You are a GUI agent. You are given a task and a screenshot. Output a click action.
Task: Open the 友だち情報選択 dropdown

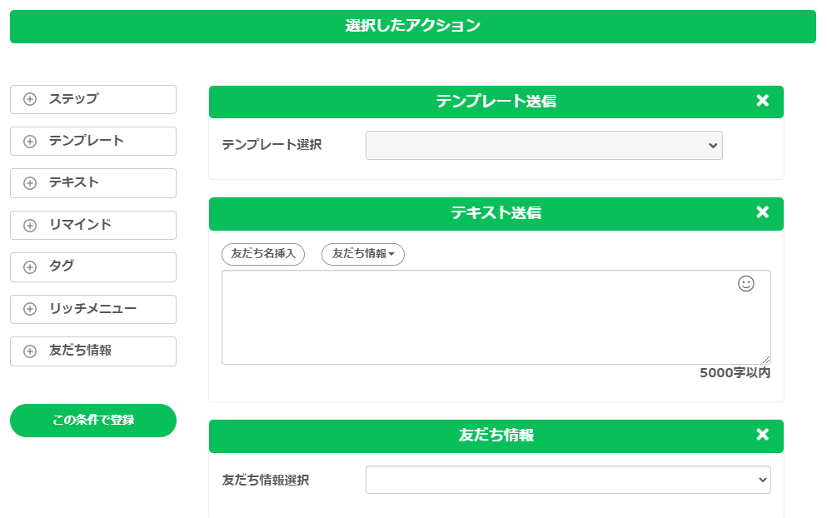568,480
